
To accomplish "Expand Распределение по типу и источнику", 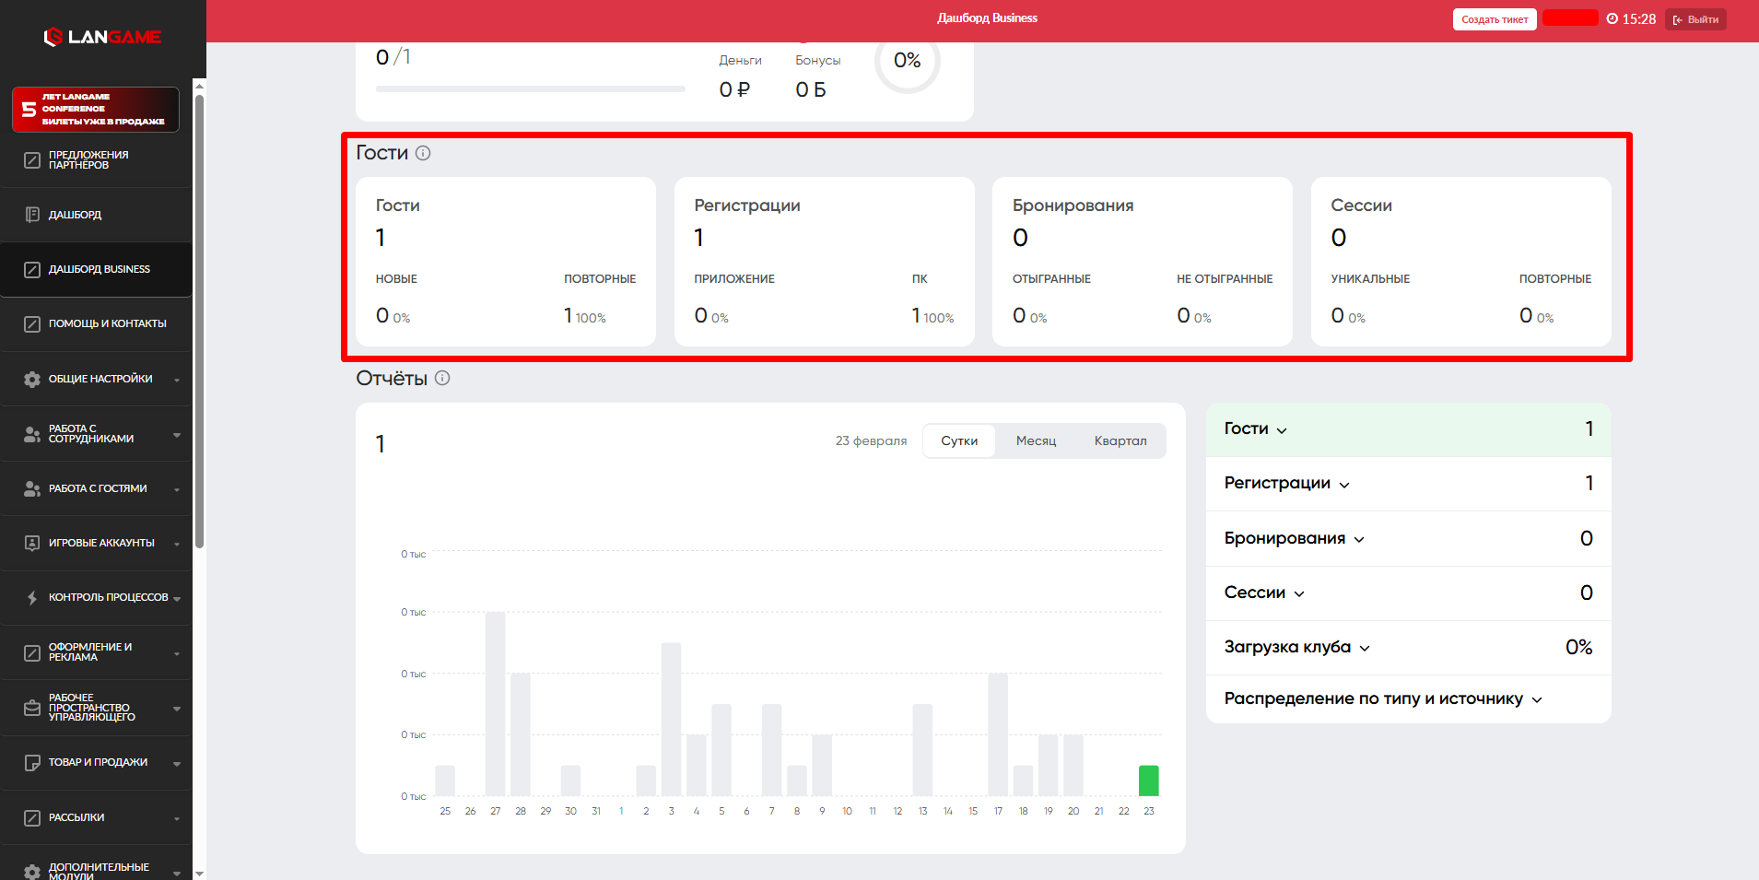I will (1382, 698).
